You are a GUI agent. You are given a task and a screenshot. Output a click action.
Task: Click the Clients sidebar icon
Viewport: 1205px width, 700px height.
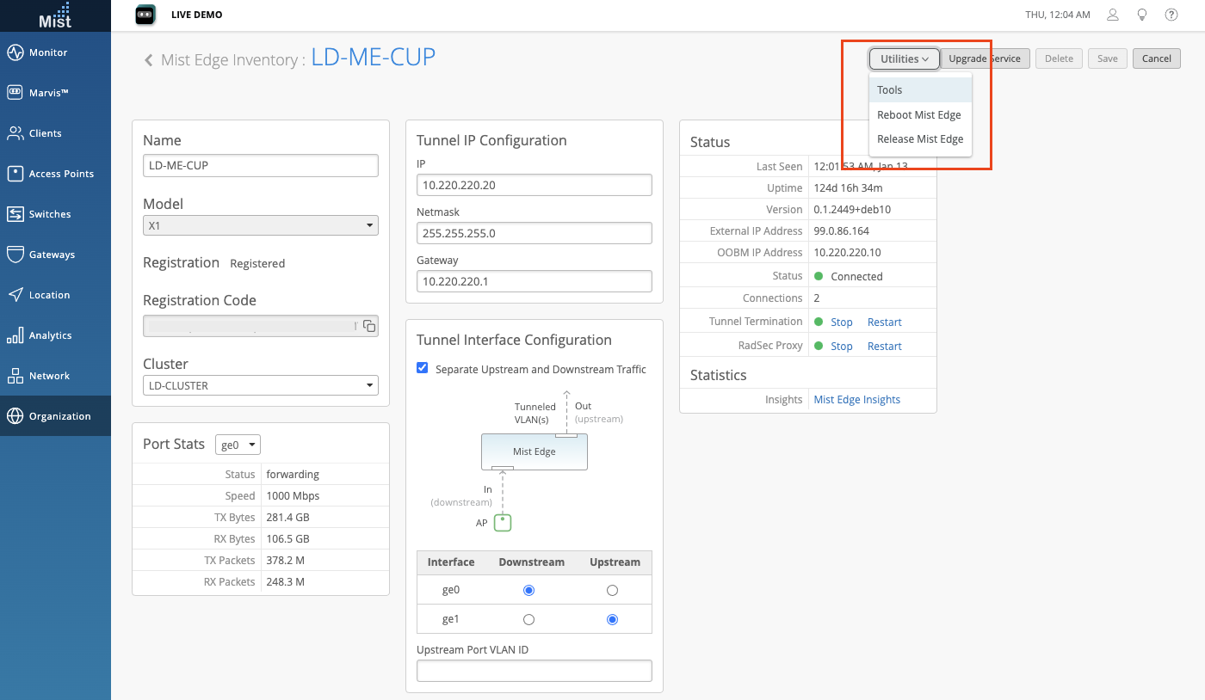(x=15, y=133)
